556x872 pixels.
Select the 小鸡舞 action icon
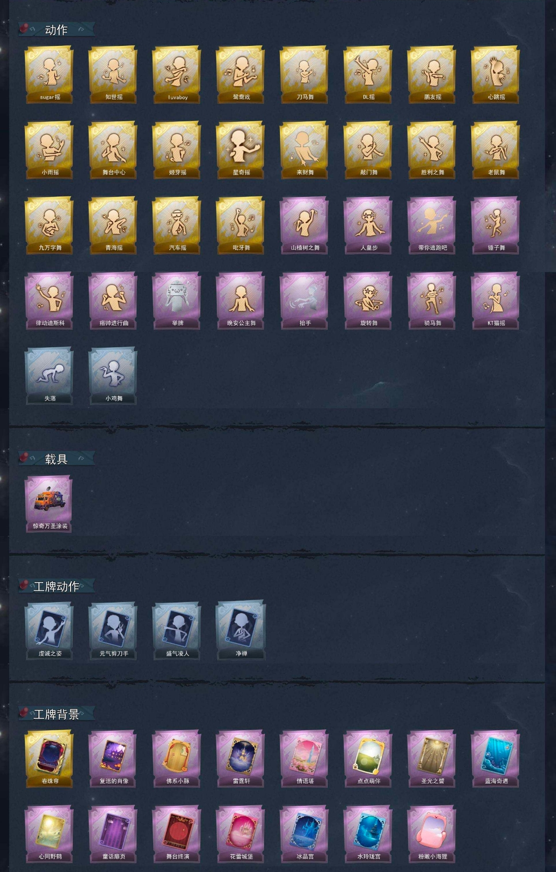[113, 376]
